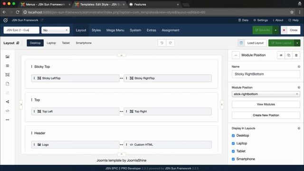
Task: Click the browser reload icon
Action: (x=18, y=12)
